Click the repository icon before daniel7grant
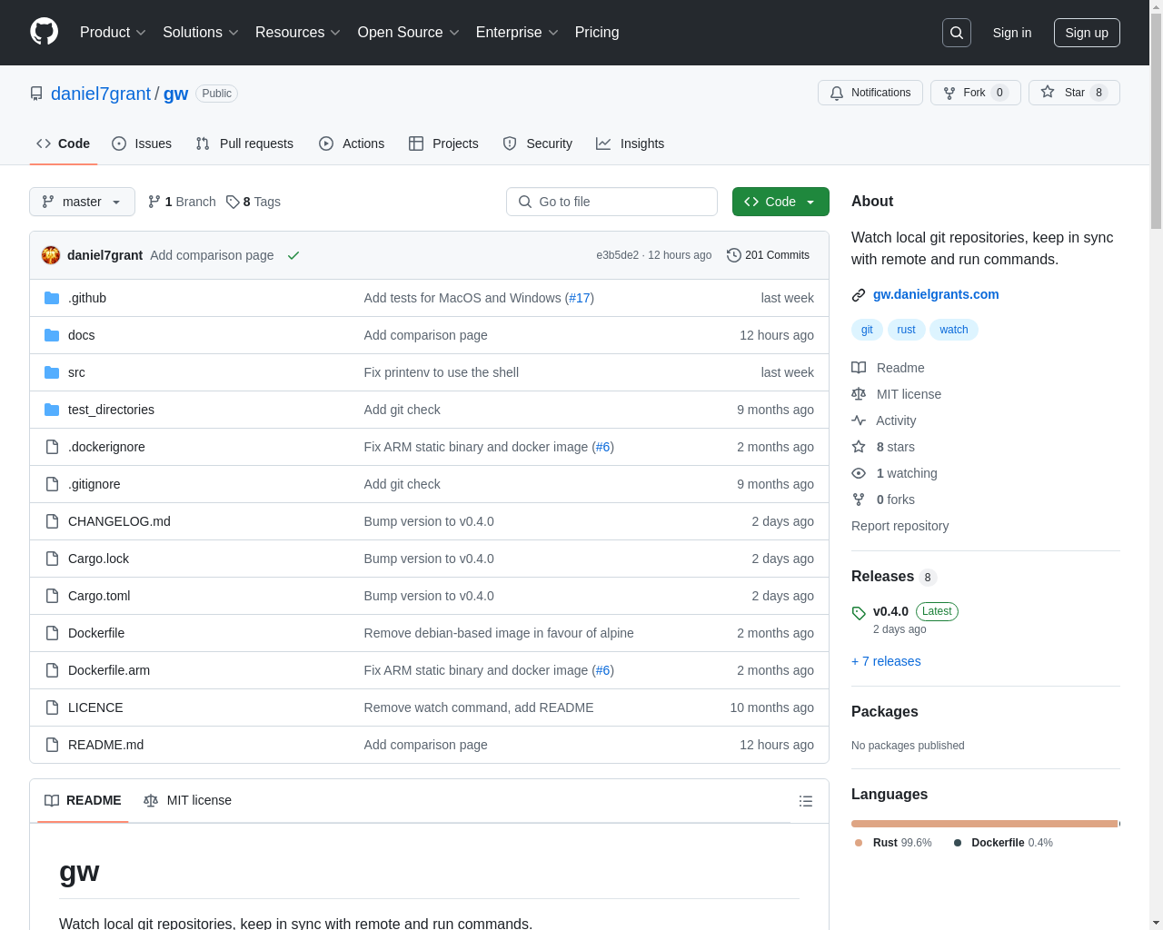Screen dimensions: 1163x930 (x=36, y=94)
